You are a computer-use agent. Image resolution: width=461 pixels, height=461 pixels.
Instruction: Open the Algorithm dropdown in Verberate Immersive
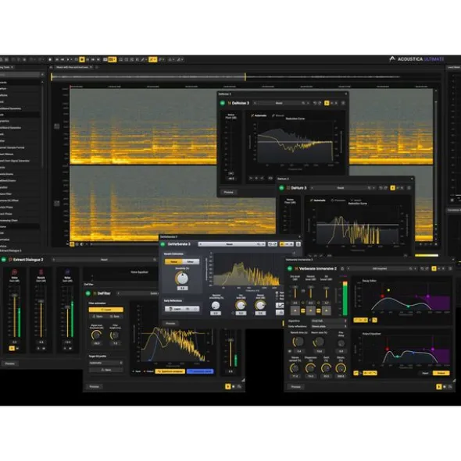[x=329, y=321]
